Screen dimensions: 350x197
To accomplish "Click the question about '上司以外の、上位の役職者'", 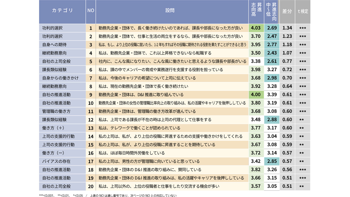I will pos(172,186).
